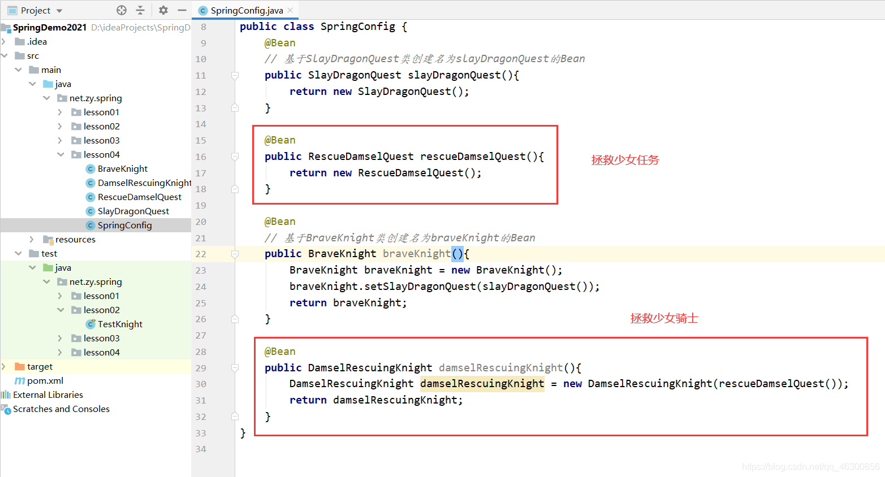Collapse the test folder

[x=18, y=253]
